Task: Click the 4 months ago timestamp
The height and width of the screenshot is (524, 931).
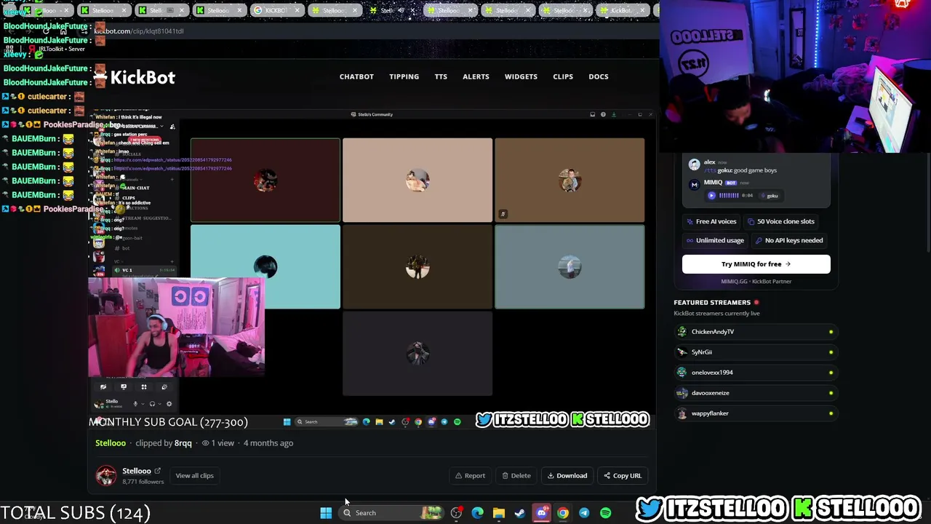Action: [x=268, y=443]
